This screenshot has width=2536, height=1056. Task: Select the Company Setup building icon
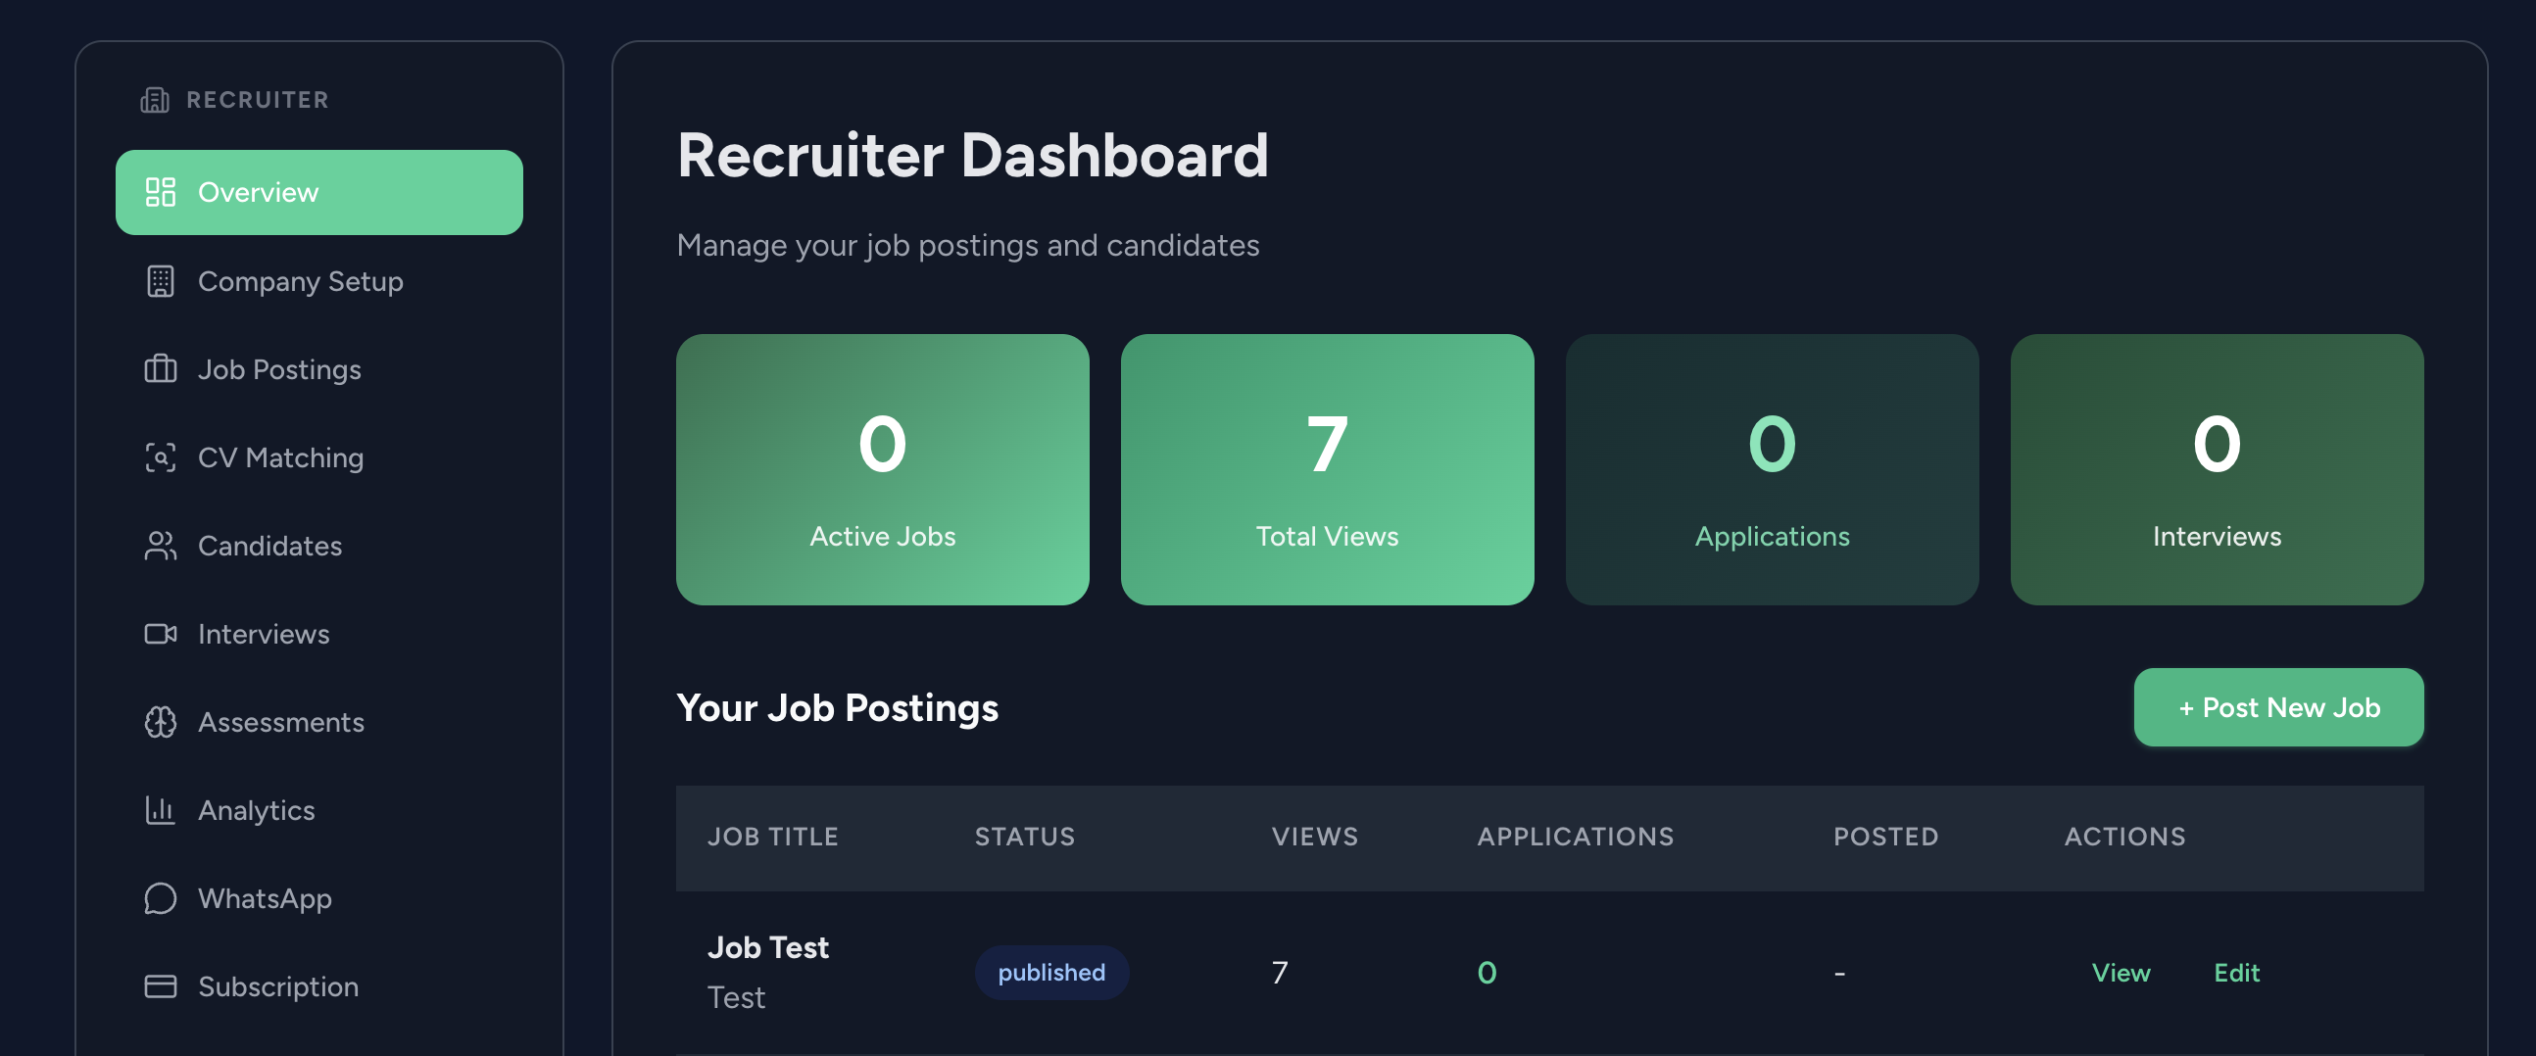click(160, 280)
